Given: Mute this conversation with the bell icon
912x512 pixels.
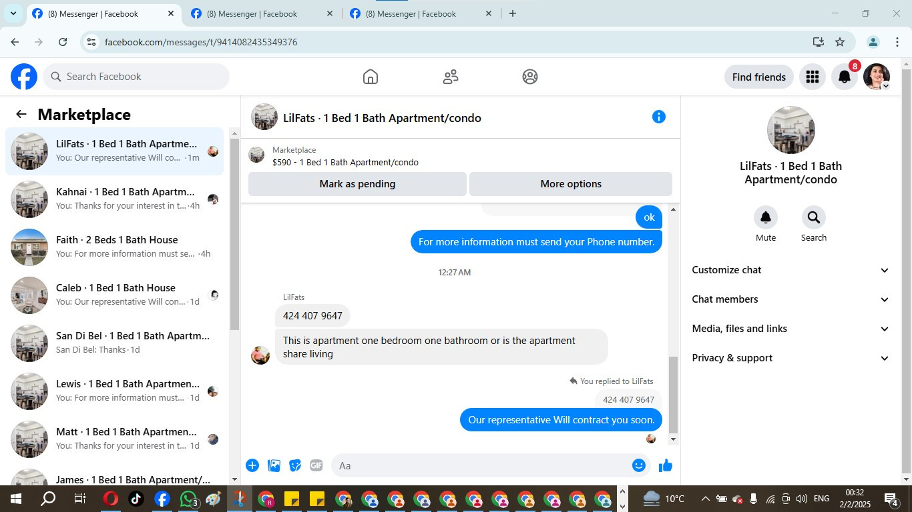Looking at the screenshot, I should click(766, 217).
